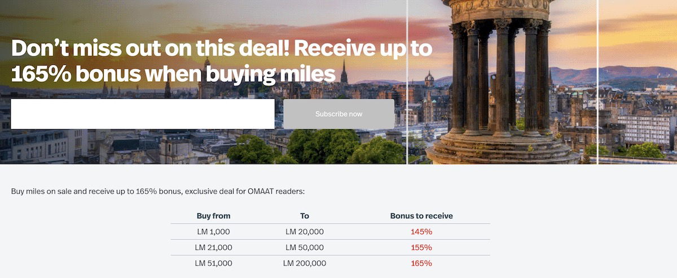Select the LM 1,000 table cell
The image size is (677, 278).
click(213, 232)
